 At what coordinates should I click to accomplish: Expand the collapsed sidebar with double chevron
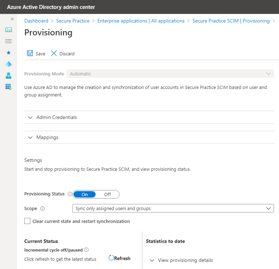coord(12,19)
